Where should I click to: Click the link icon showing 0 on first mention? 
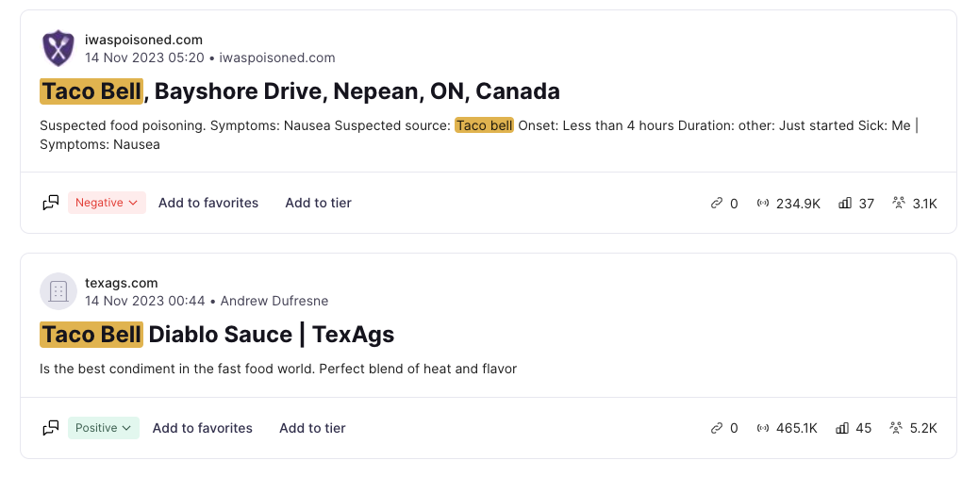(716, 203)
